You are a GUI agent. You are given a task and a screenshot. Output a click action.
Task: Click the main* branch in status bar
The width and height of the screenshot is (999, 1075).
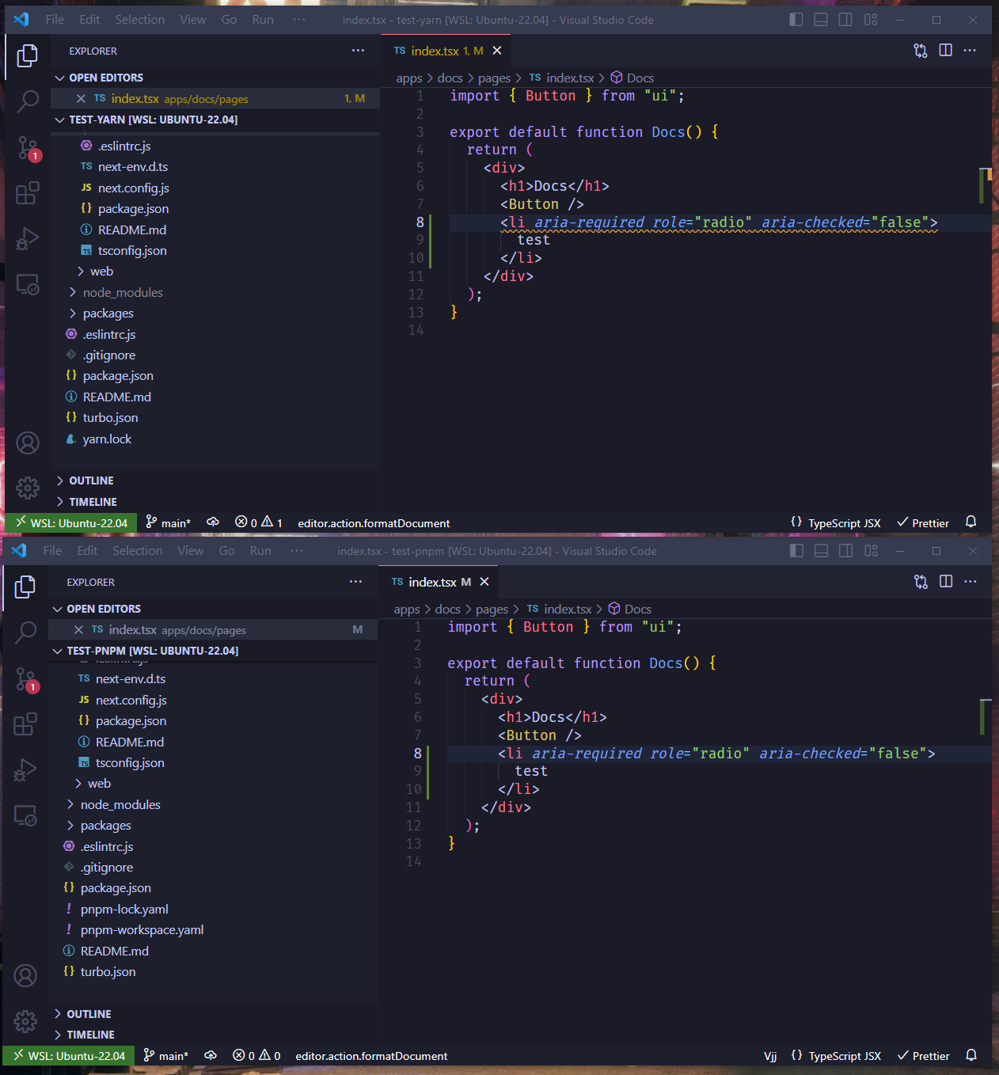[x=169, y=522]
